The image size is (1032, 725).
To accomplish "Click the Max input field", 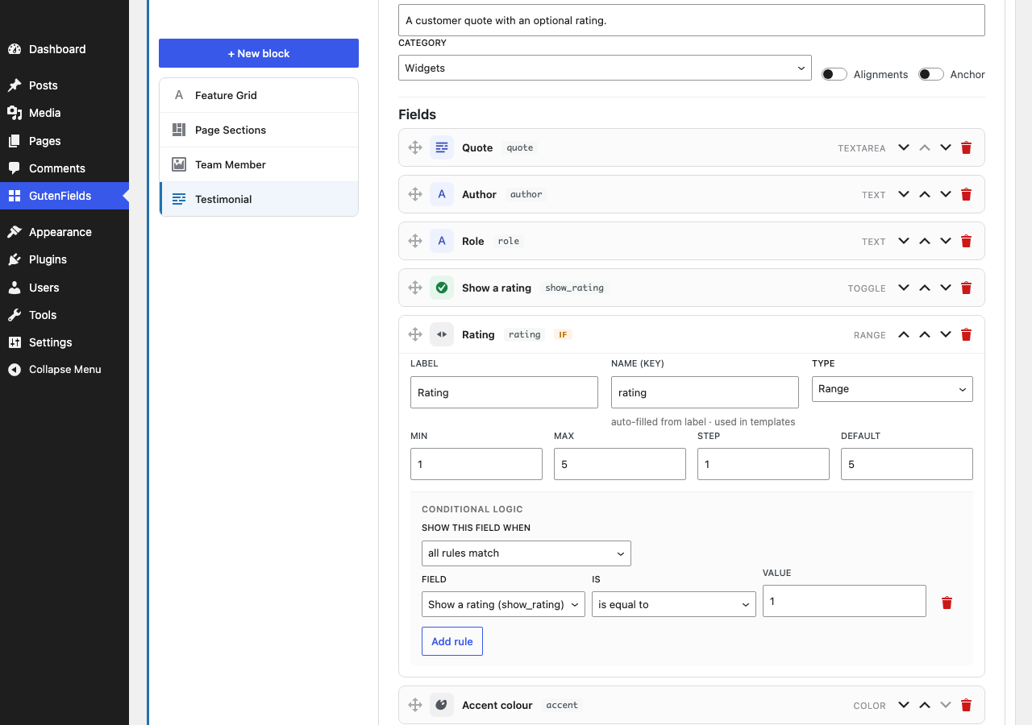I will (620, 464).
